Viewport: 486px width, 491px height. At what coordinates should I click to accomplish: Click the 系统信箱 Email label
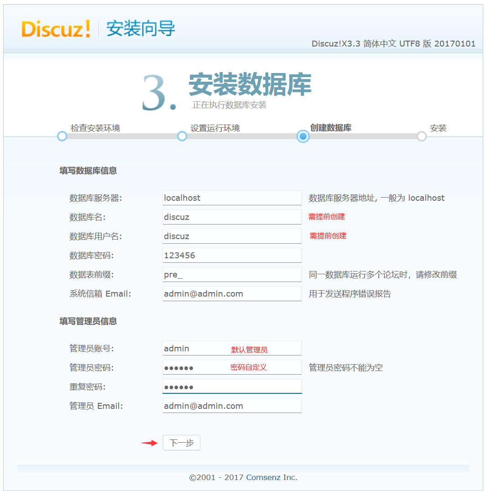(x=100, y=294)
